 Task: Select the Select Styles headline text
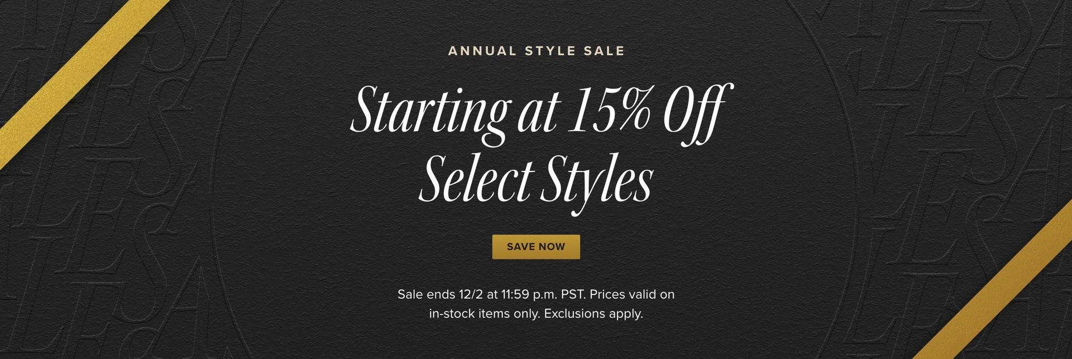point(536,178)
